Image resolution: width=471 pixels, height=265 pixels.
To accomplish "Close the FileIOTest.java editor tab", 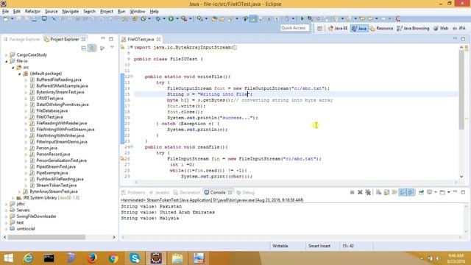I will [158, 39].
